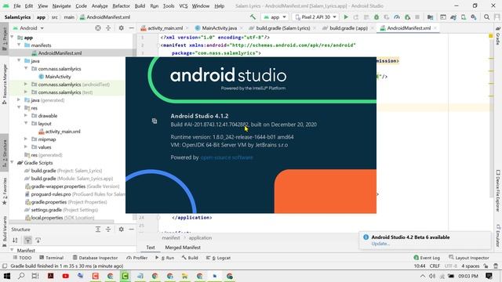Expand the drawable folder
The width and height of the screenshot is (502, 282).
point(26,116)
